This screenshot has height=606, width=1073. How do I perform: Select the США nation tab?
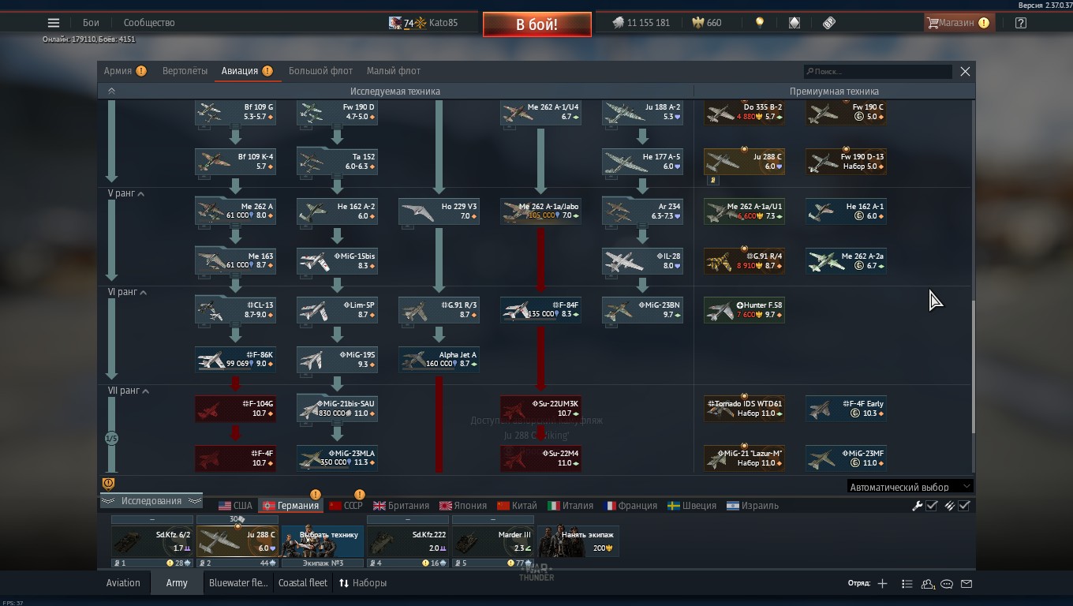click(235, 506)
